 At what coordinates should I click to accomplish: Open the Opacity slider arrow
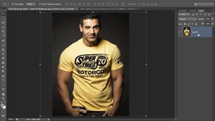tap(213, 19)
